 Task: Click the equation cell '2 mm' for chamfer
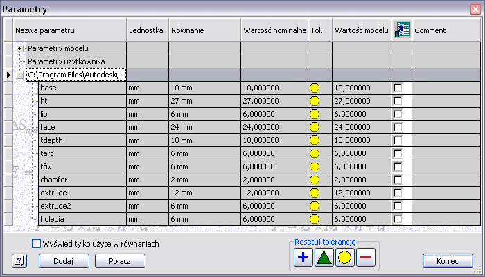pyautogui.click(x=204, y=180)
